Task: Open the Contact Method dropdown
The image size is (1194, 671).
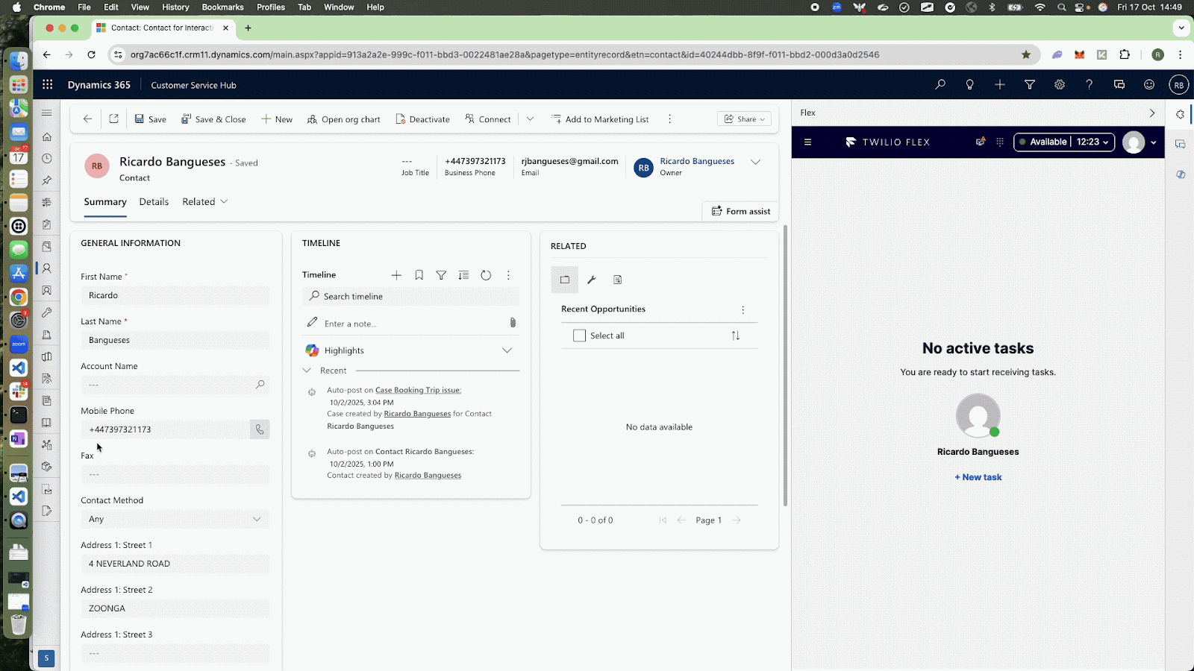Action: click(257, 519)
